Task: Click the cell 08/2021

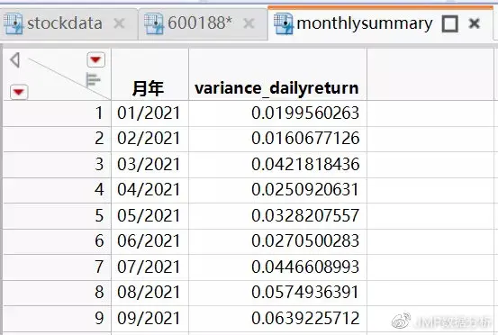Action: coord(149,293)
